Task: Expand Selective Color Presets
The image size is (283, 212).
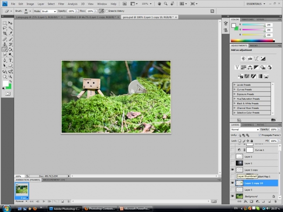Action: (x=234, y=113)
